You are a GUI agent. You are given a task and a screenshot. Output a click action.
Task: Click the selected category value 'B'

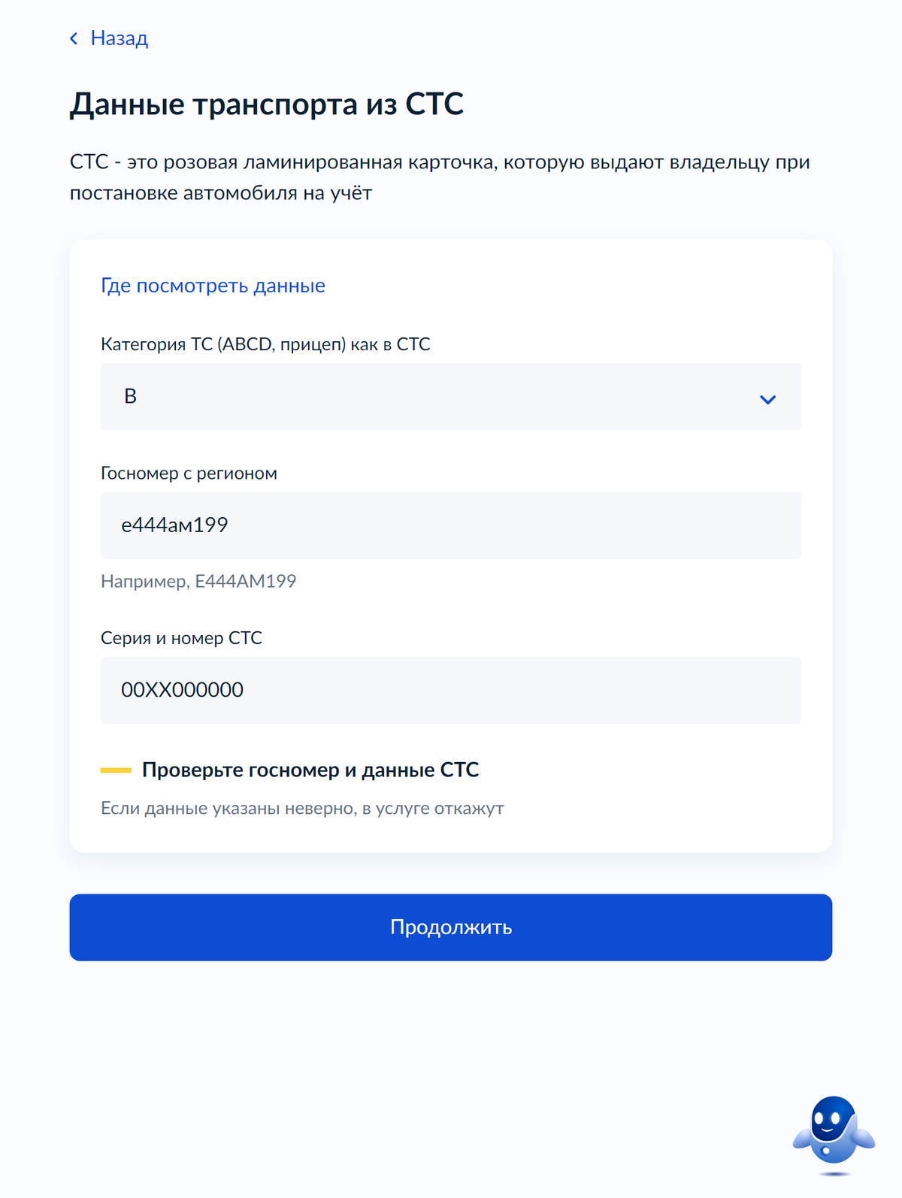click(x=131, y=397)
